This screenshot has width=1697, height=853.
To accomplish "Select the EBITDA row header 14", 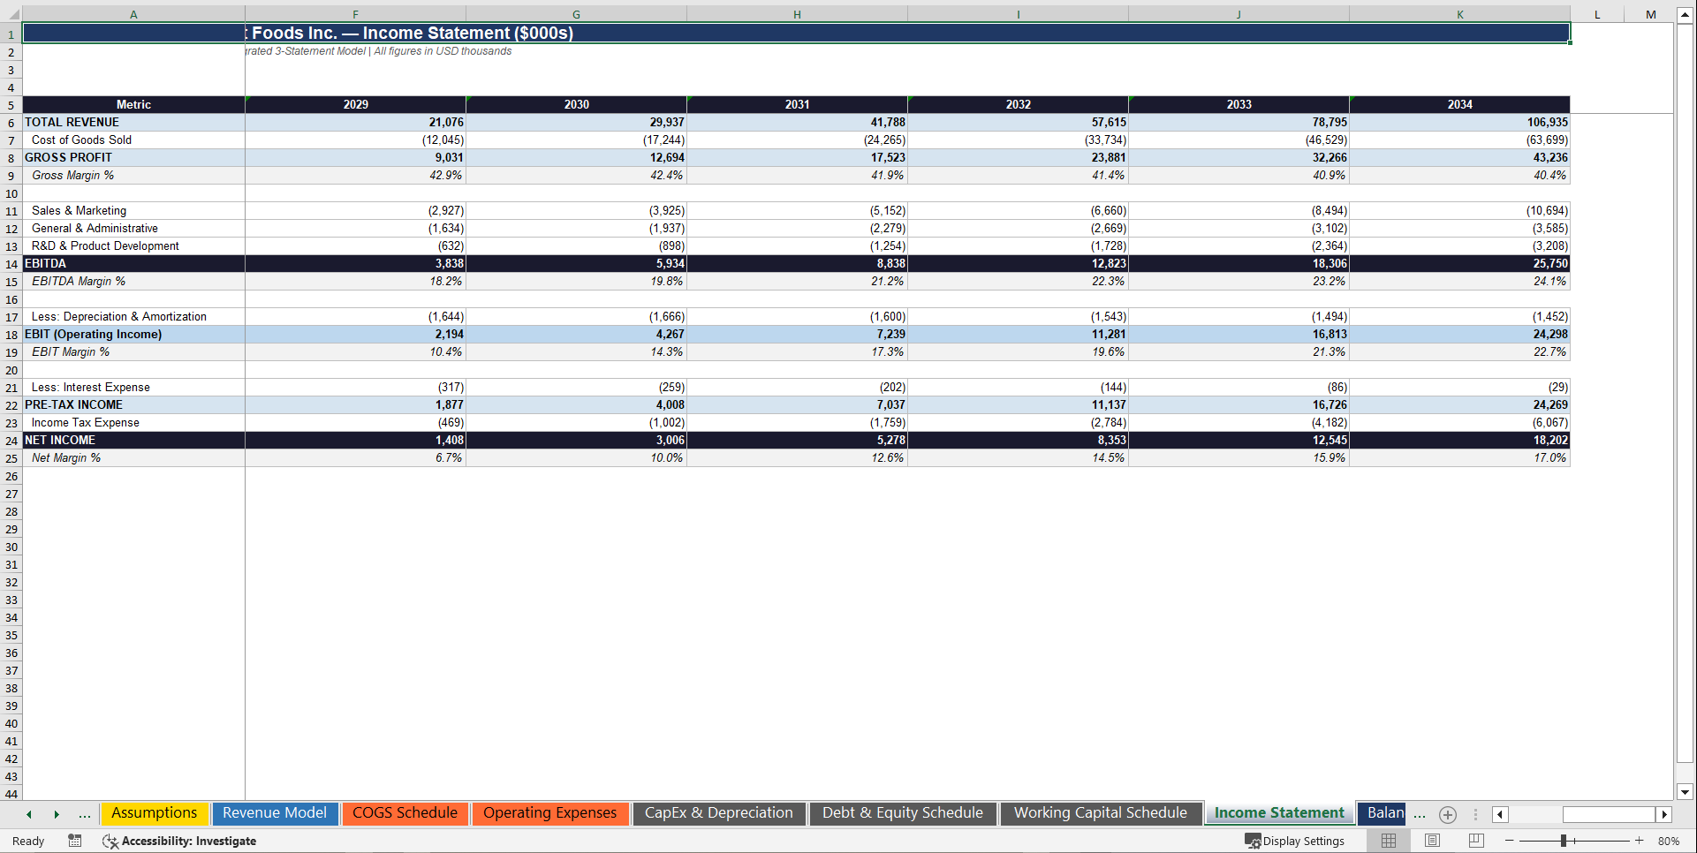I will (x=11, y=263).
